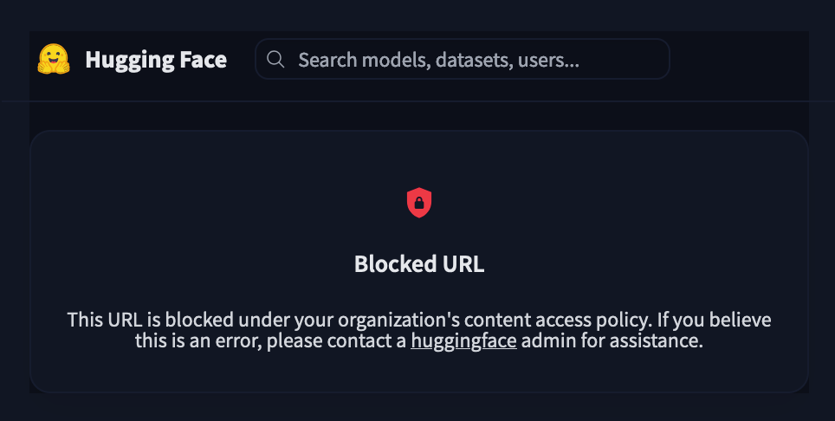The height and width of the screenshot is (421, 835).
Task: Click the padlock inside the red shield
Action: click(x=419, y=204)
